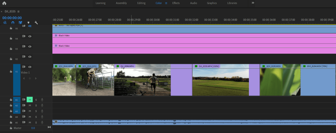The image size is (336, 133).
Task: Target the A4 audio track
Action: tap(17, 117)
